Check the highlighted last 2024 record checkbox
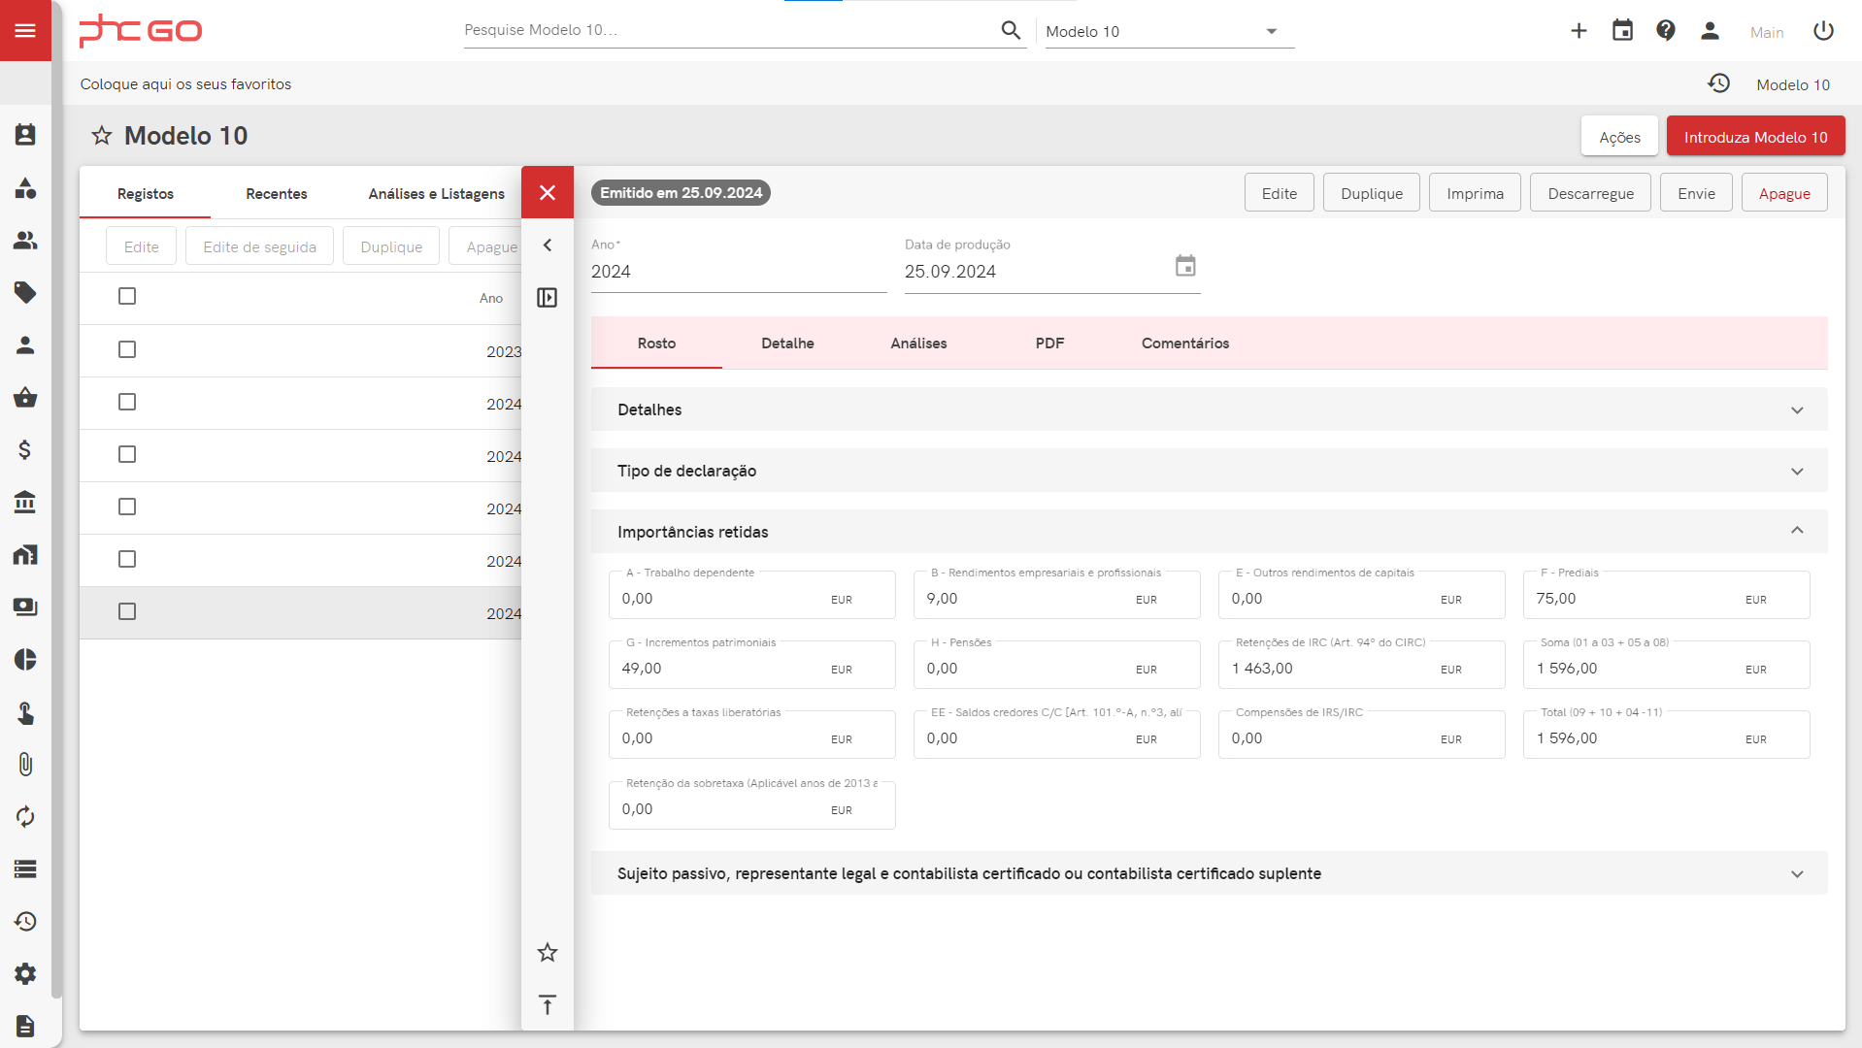1862x1048 pixels. click(x=127, y=611)
